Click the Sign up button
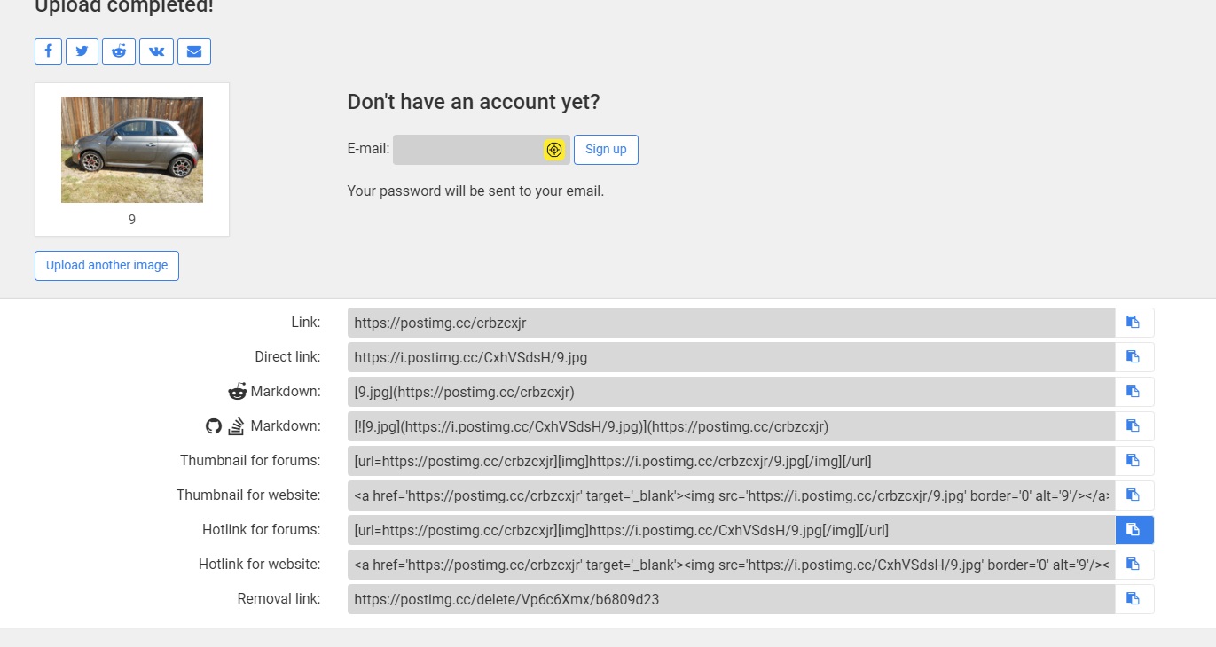Image resolution: width=1216 pixels, height=647 pixels. (606, 150)
